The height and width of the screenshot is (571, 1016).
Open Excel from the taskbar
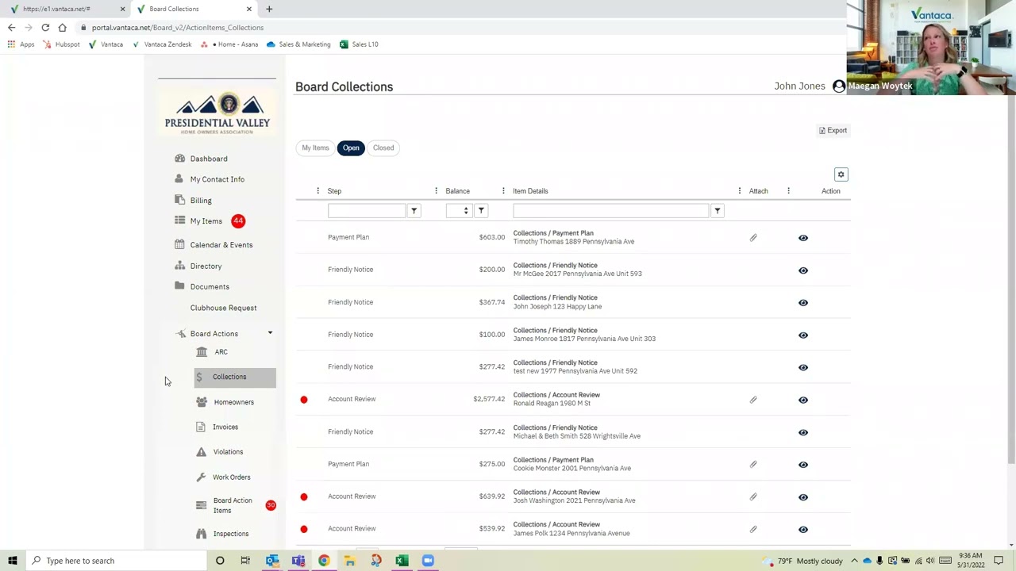(x=402, y=561)
